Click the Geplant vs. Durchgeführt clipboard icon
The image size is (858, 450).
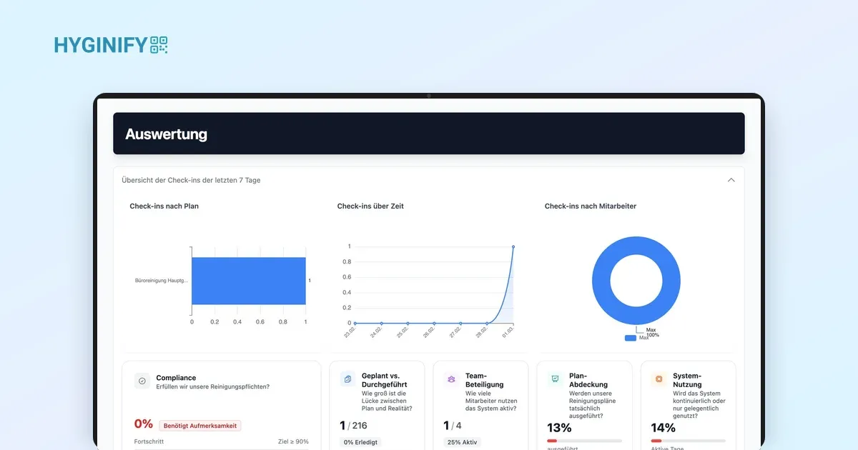347,379
